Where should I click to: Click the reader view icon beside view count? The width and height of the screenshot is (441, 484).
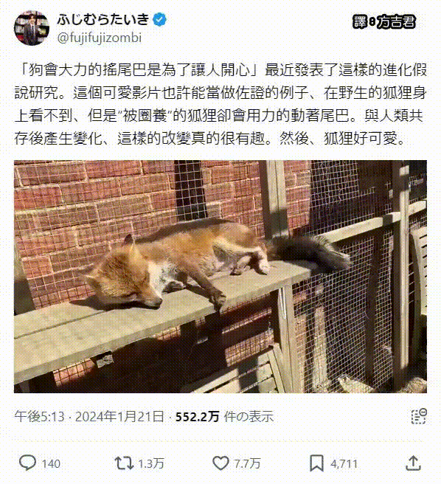point(419,416)
